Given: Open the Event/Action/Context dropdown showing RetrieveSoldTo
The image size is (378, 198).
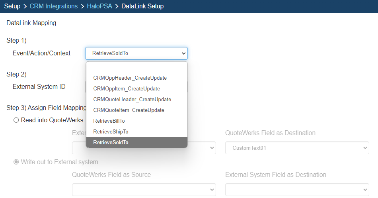Looking at the screenshot, I should [x=136, y=53].
